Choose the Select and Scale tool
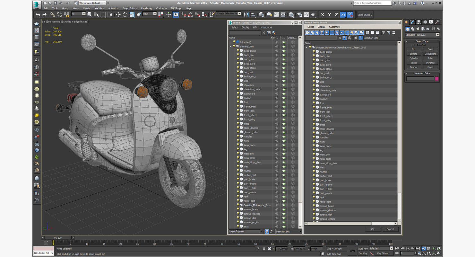Screen dimensions: 475x257 coord(132,14)
